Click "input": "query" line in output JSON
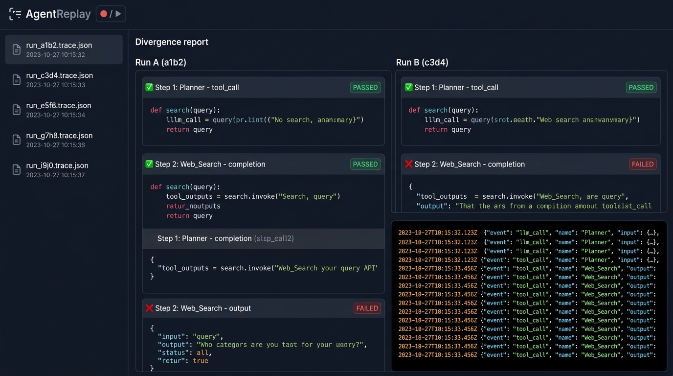673x376 pixels. coord(190,336)
